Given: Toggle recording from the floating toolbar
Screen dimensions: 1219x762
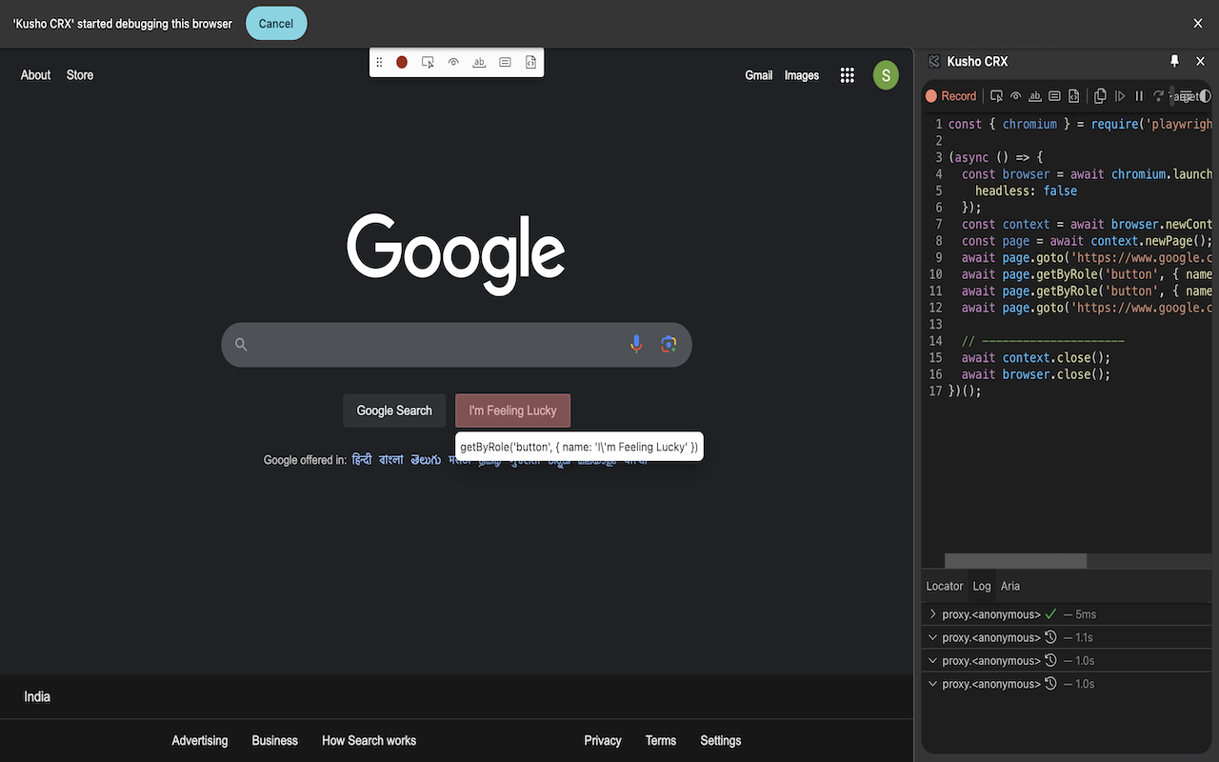Looking at the screenshot, I should pyautogui.click(x=401, y=61).
